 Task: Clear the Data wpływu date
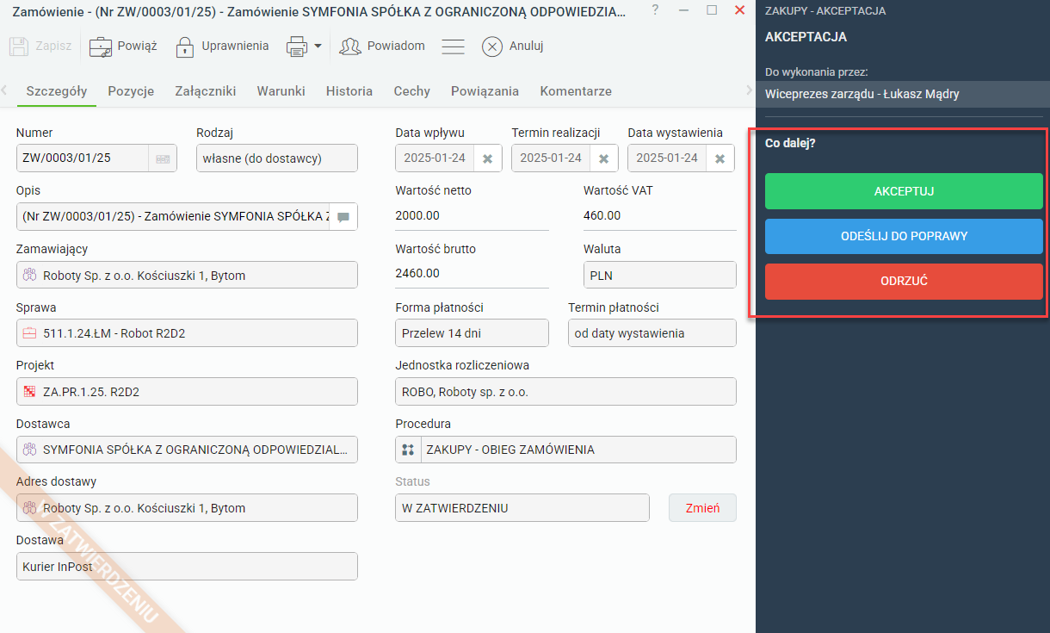tap(487, 158)
